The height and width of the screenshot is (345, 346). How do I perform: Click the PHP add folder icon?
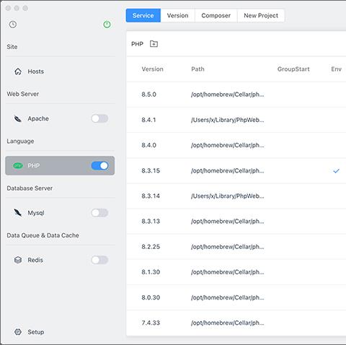pos(154,44)
